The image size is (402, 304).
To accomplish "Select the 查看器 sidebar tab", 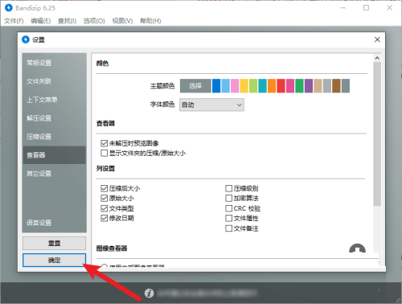I will coord(55,155).
